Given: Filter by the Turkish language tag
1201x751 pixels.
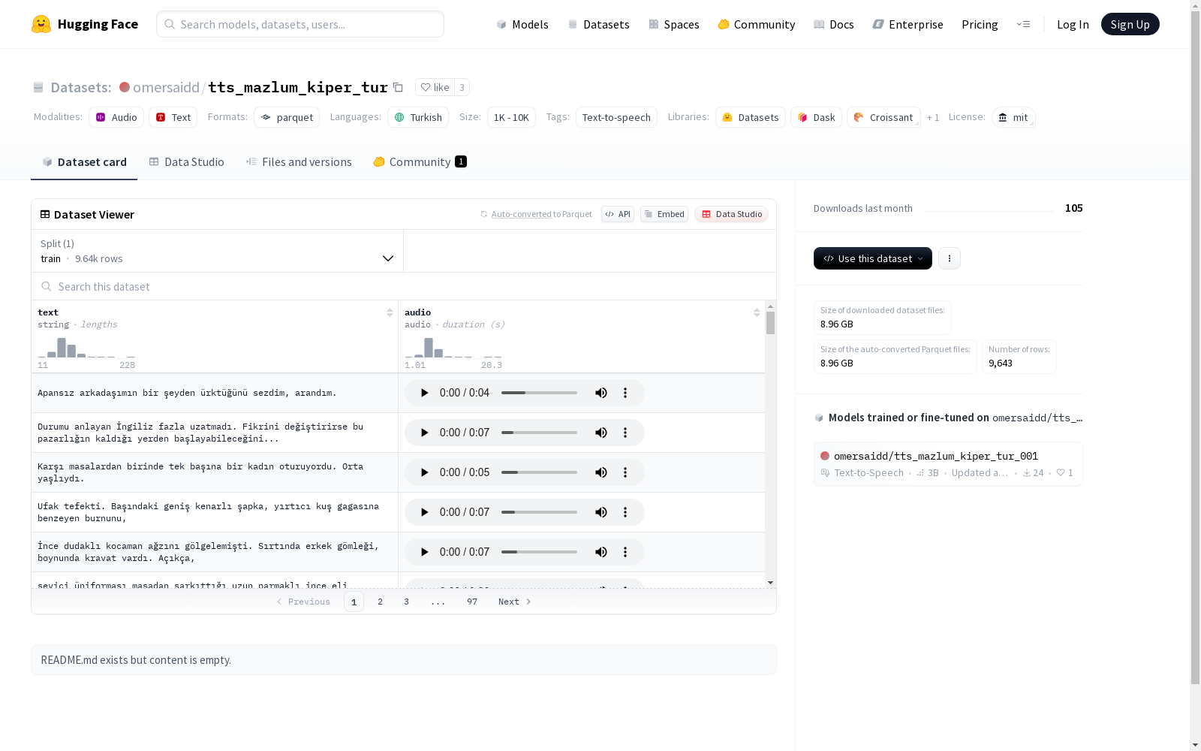Looking at the screenshot, I should pyautogui.click(x=418, y=117).
